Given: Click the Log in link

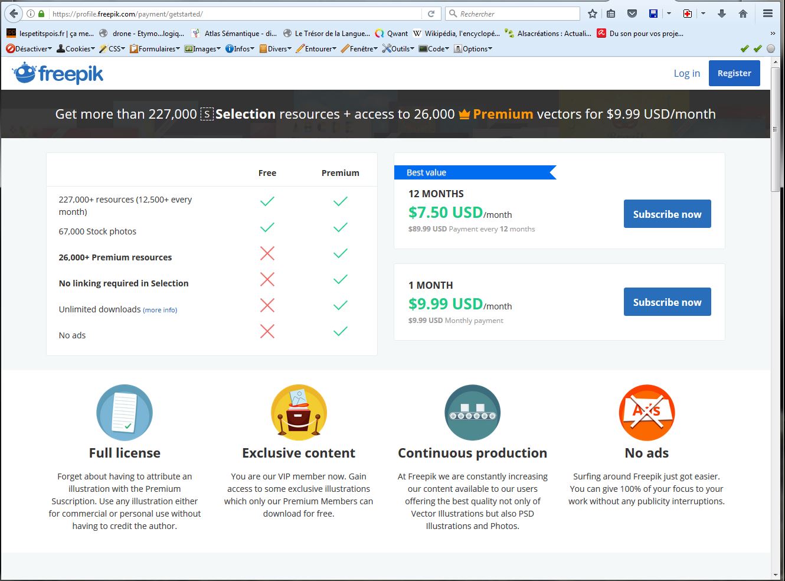Looking at the screenshot, I should [x=686, y=73].
